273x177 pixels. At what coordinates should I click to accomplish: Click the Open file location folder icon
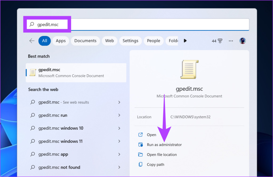click(x=140, y=155)
